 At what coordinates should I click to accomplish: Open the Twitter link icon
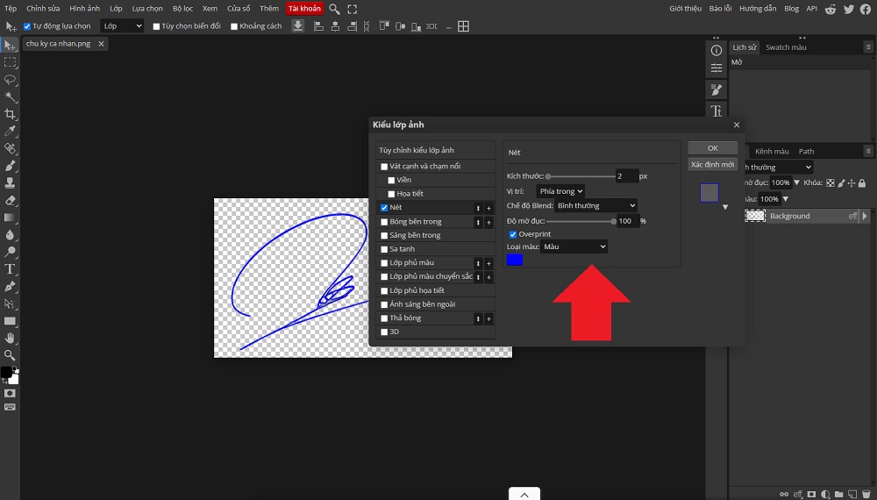[x=848, y=9]
